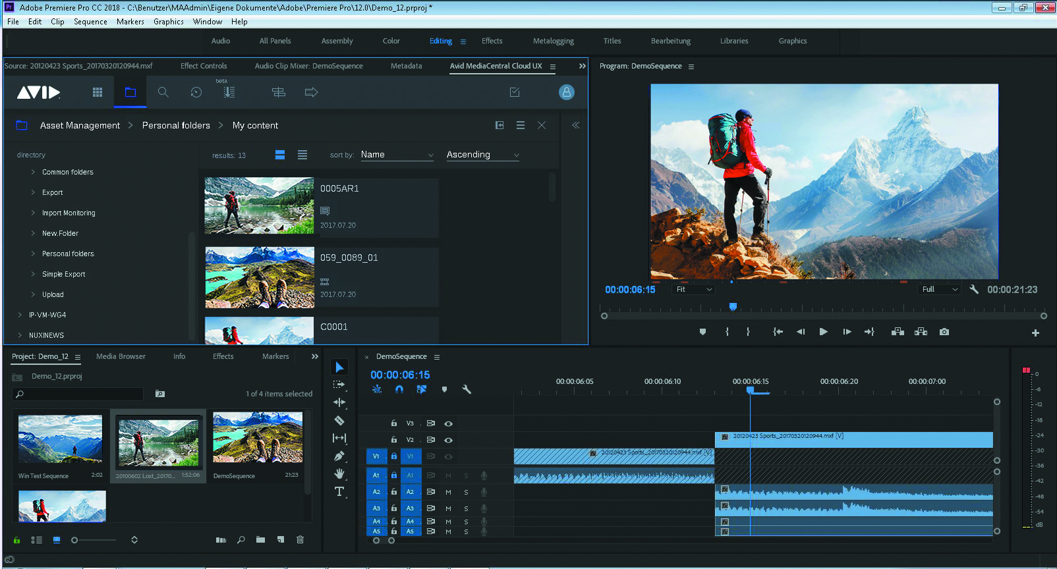Select the Ripple Edit tool
The width and height of the screenshot is (1057, 569).
(339, 402)
